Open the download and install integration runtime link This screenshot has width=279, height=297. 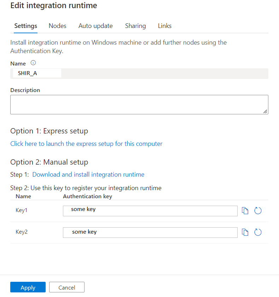(88, 174)
